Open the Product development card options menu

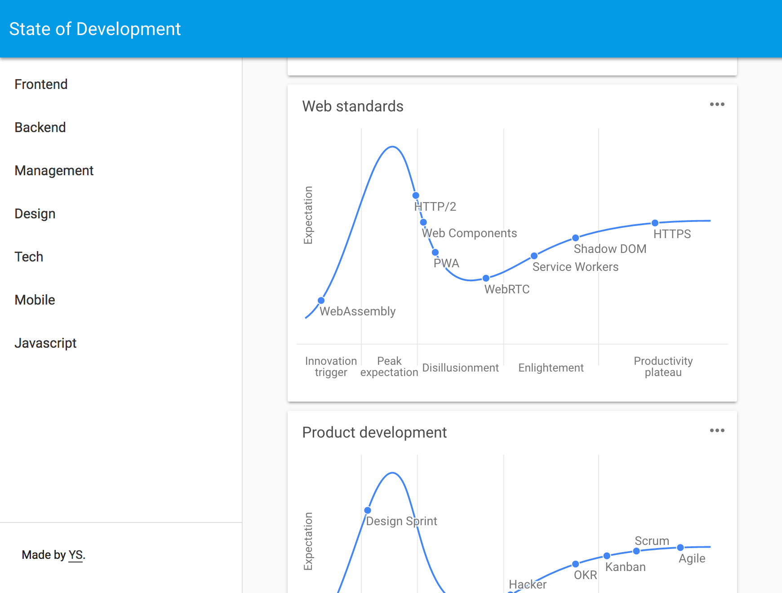pyautogui.click(x=717, y=430)
